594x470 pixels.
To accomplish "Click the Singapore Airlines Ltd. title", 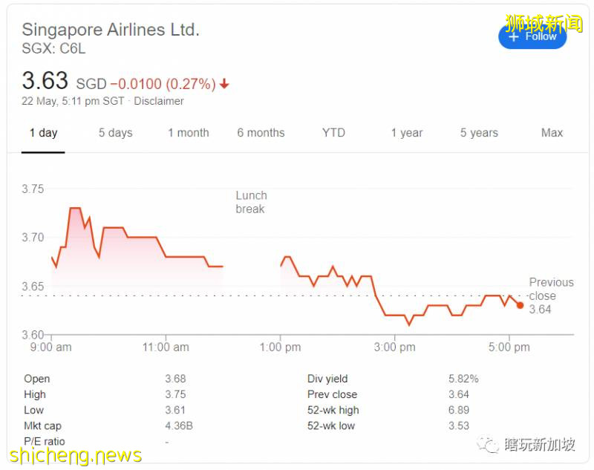I will [111, 30].
